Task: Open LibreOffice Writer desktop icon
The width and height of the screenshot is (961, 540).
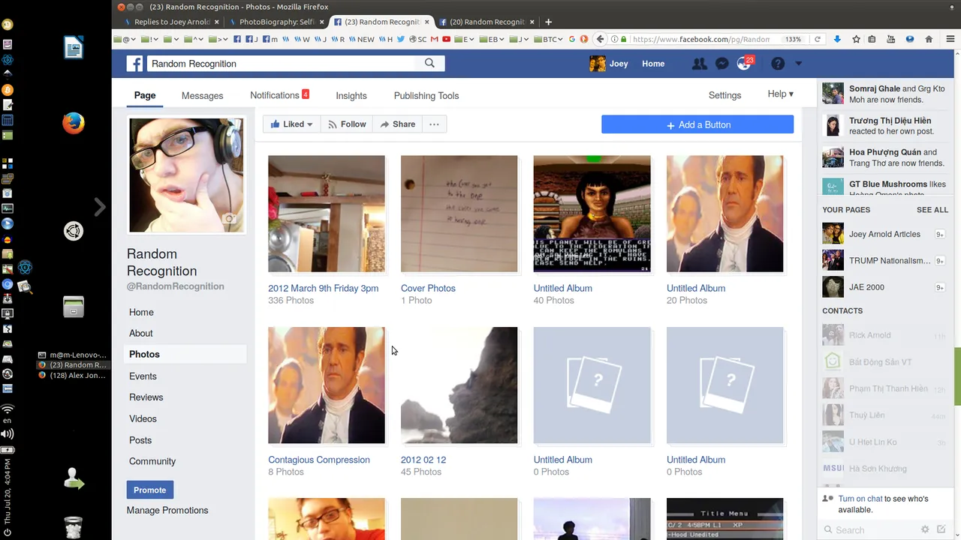Action: pyautogui.click(x=74, y=47)
